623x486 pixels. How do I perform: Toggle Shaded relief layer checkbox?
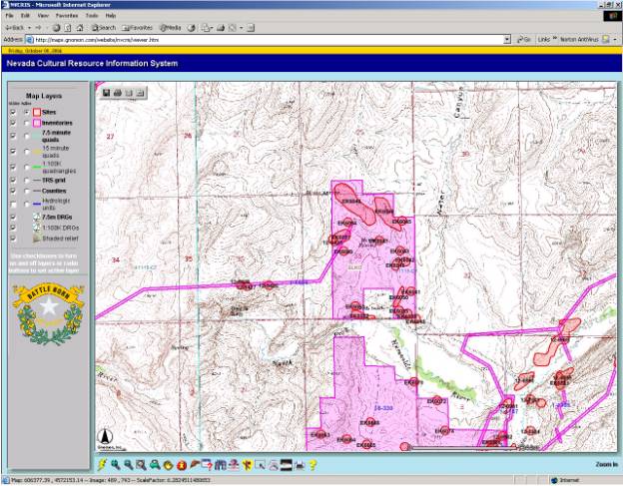[13, 239]
